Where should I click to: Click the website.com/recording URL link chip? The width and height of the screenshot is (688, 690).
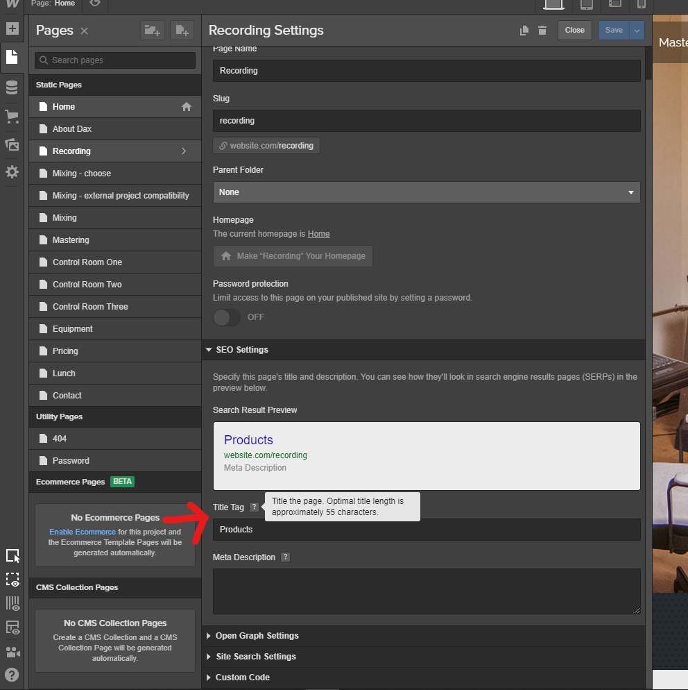point(266,146)
